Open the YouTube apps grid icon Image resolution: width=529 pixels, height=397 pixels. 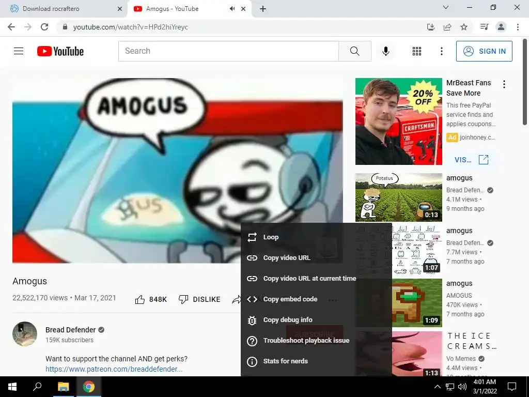(417, 51)
